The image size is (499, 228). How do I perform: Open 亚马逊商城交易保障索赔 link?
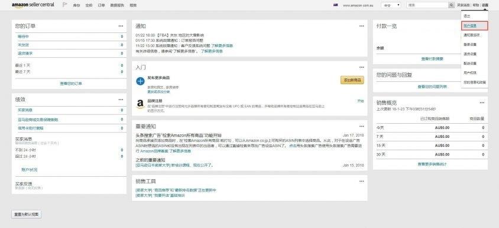(38, 120)
